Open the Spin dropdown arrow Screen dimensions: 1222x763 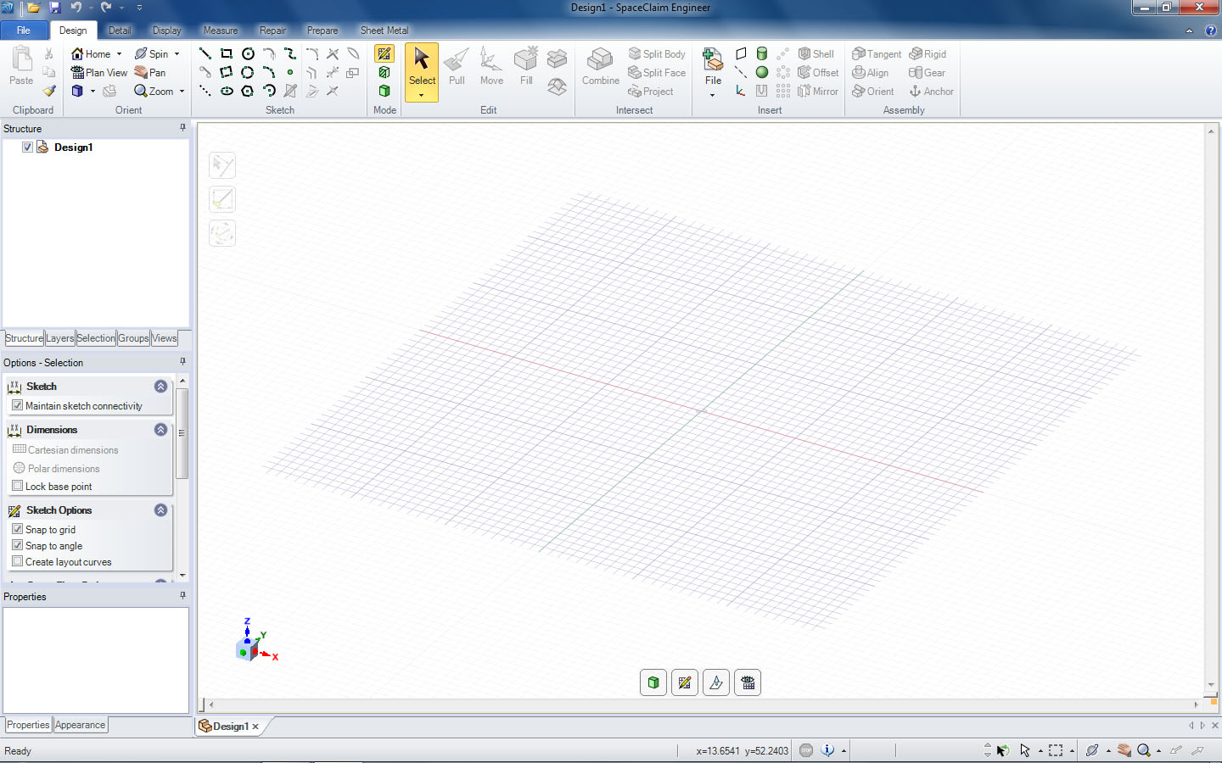click(177, 54)
